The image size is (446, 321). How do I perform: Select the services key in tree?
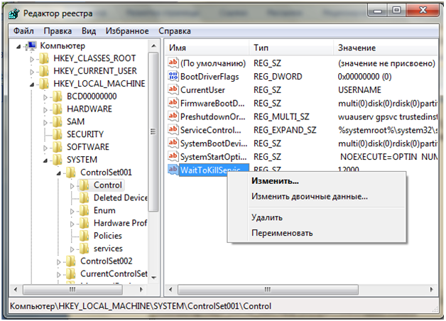click(108, 249)
